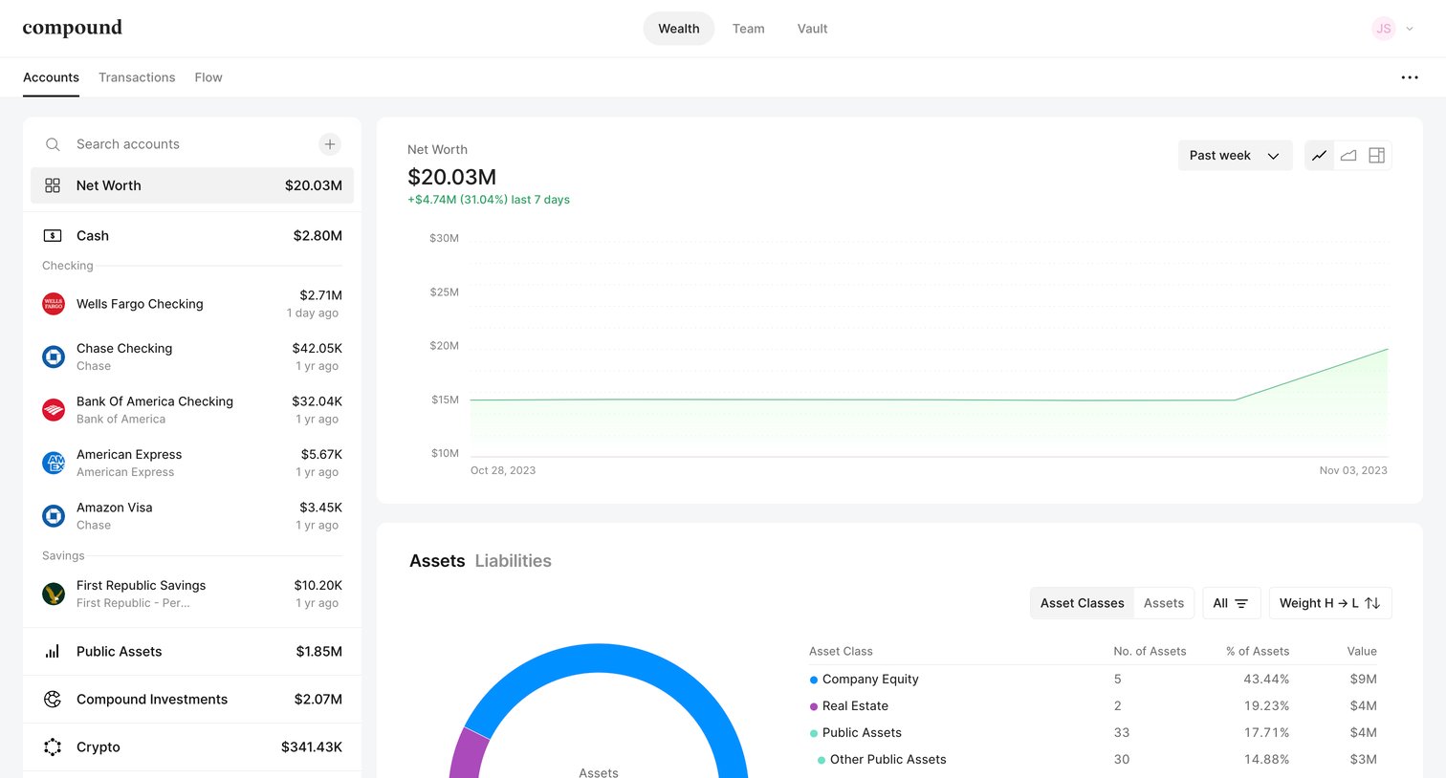Show the Liabilities heading tab
This screenshot has width=1446, height=778.
514,561
